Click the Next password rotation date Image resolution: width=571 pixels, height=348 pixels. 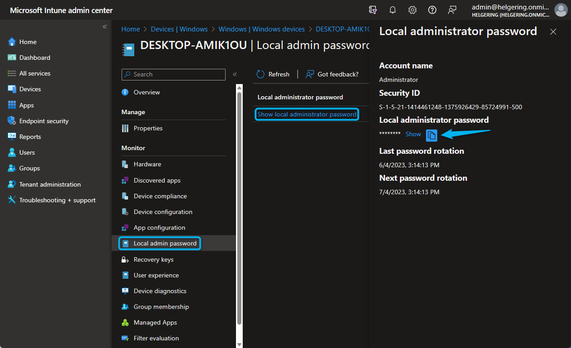[409, 192]
